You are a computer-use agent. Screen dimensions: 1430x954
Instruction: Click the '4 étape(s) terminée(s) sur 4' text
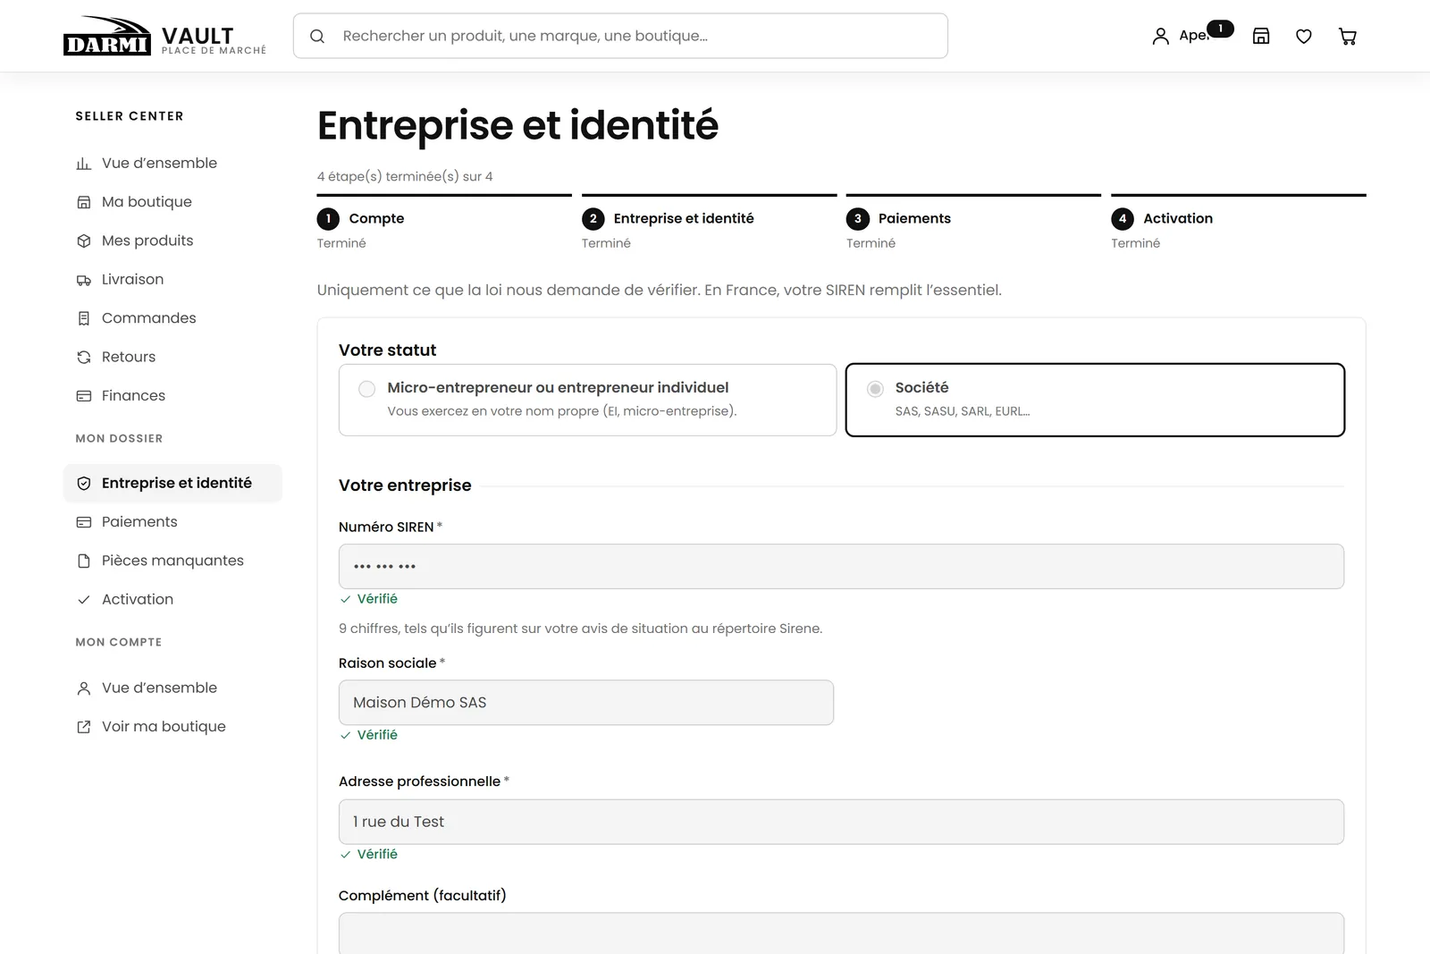tap(405, 176)
